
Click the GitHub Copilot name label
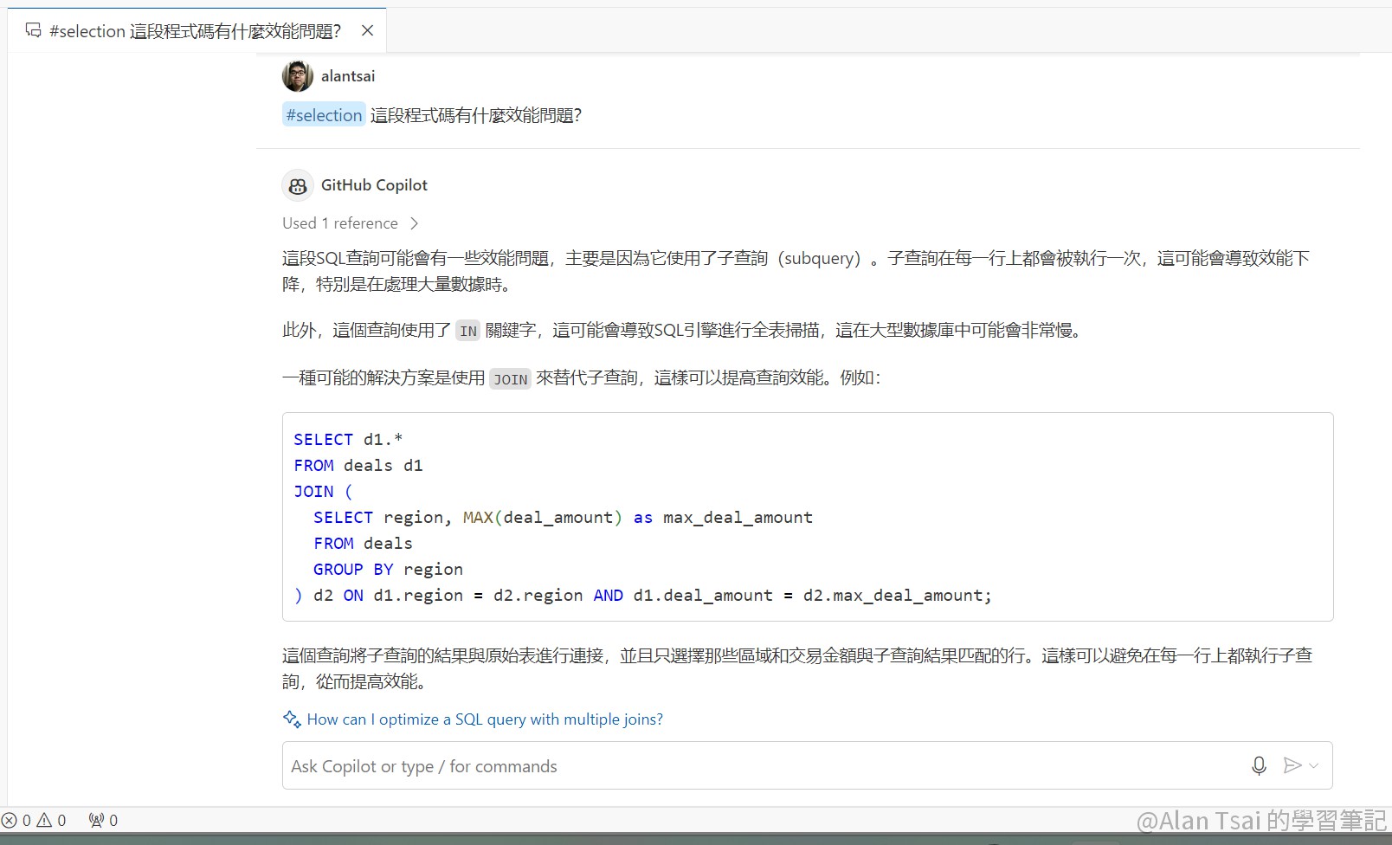coord(374,185)
